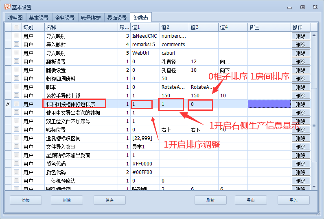
Task: Select the 排料图按柜体打包排序 name cell
Action: point(81,104)
